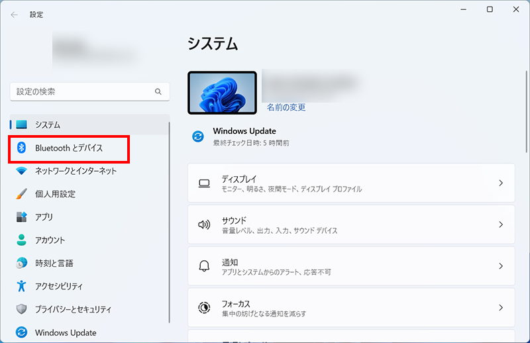Click the アプリとシステムからのアラート description text

pos(276,272)
